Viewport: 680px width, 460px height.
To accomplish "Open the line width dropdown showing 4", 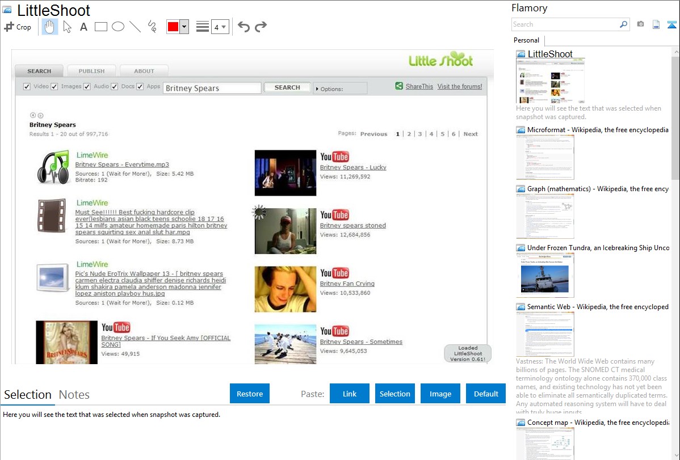I will (x=220, y=27).
